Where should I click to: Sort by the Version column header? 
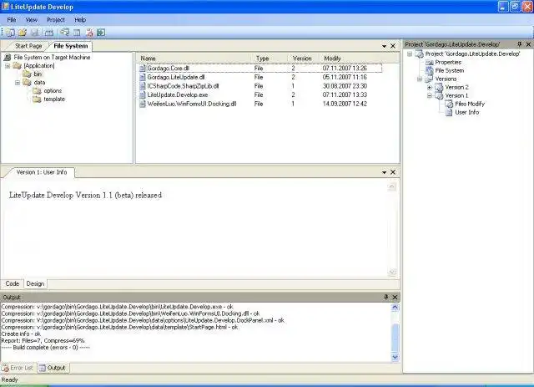coord(303,59)
